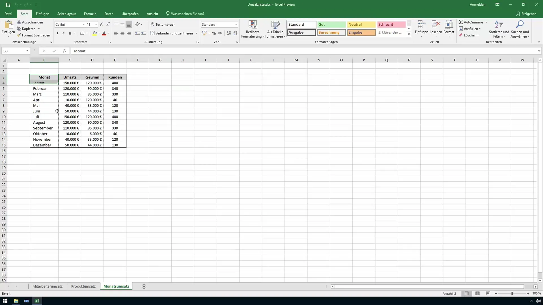Toggle bold formatting (F)
This screenshot has width=543, height=305.
[58, 33]
